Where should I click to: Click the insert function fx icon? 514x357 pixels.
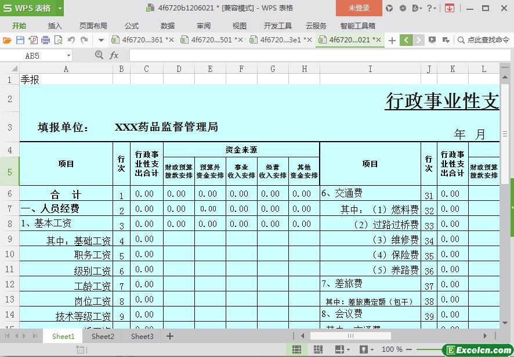(114, 55)
